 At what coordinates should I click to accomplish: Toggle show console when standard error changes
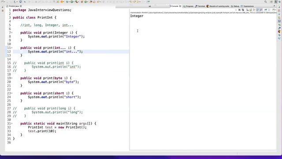pos(261,10)
